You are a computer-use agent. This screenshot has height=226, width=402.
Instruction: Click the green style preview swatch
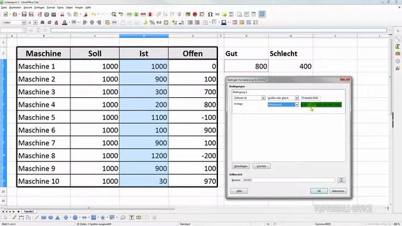point(321,105)
